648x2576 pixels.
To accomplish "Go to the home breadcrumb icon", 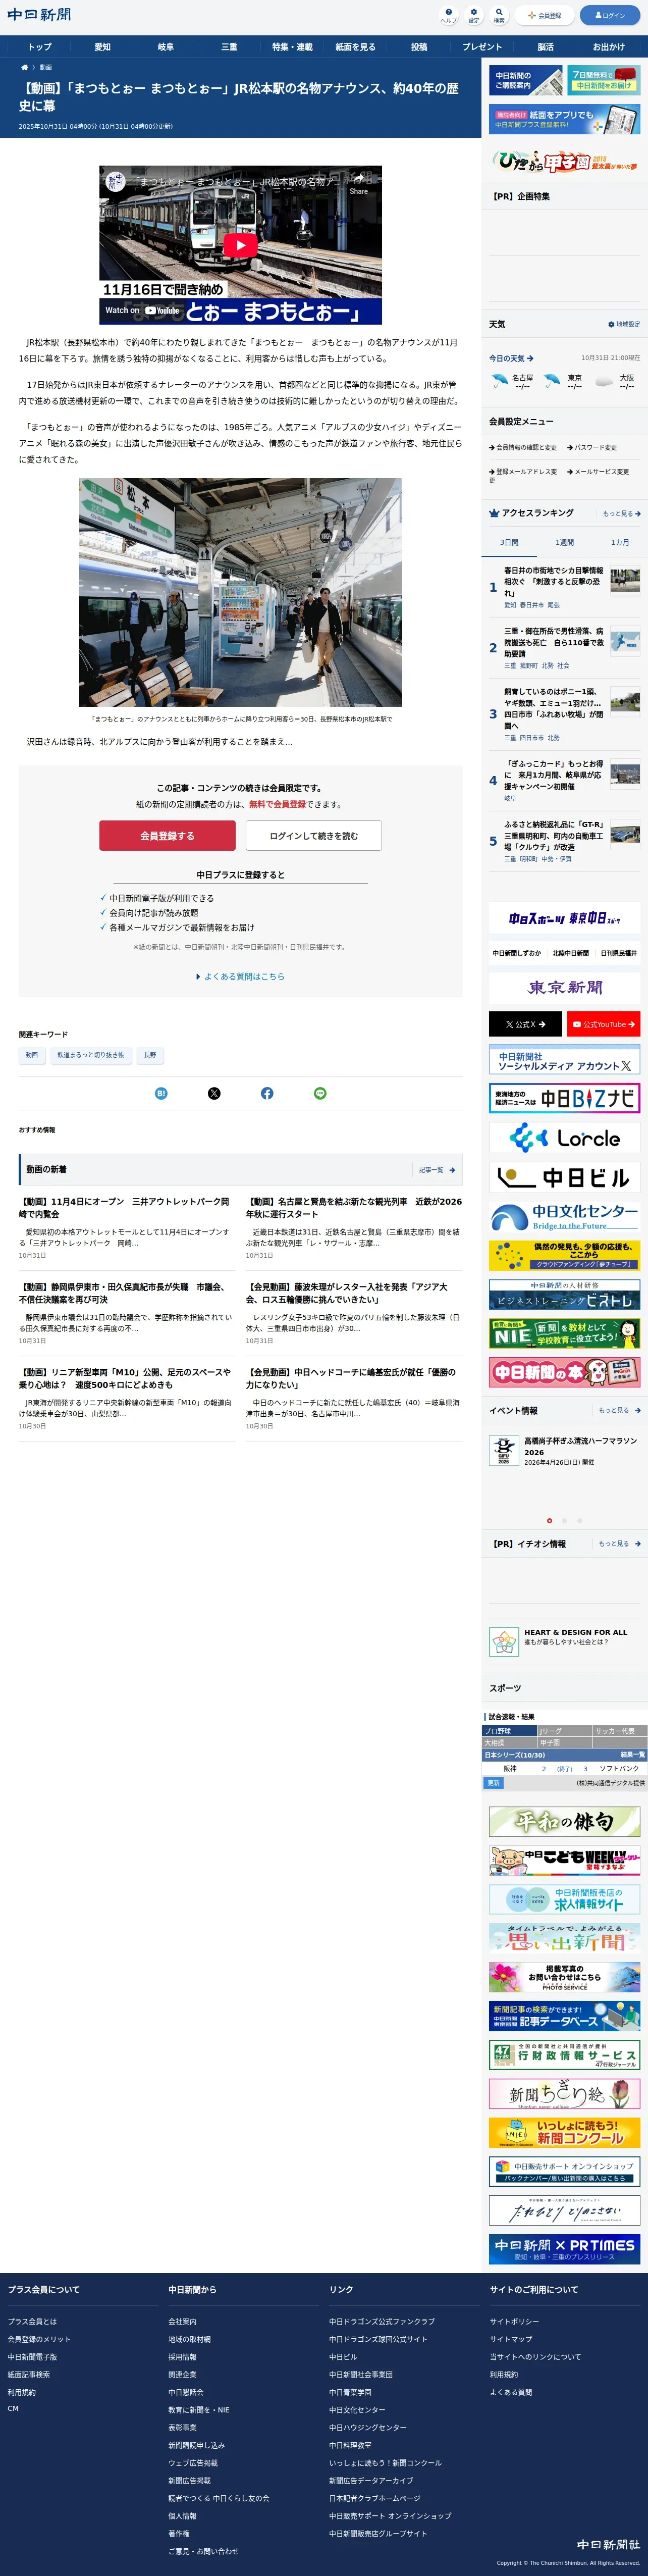I will (25, 67).
